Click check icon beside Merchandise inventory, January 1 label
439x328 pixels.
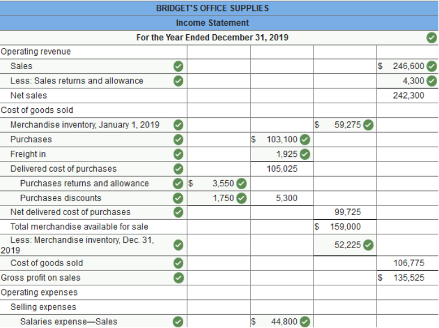point(178,125)
